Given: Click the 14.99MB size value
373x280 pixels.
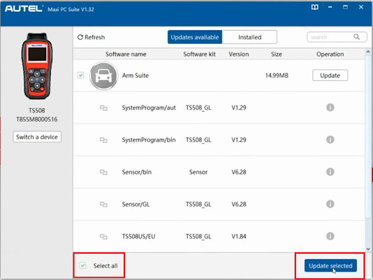Looking at the screenshot, I should tap(277, 76).
